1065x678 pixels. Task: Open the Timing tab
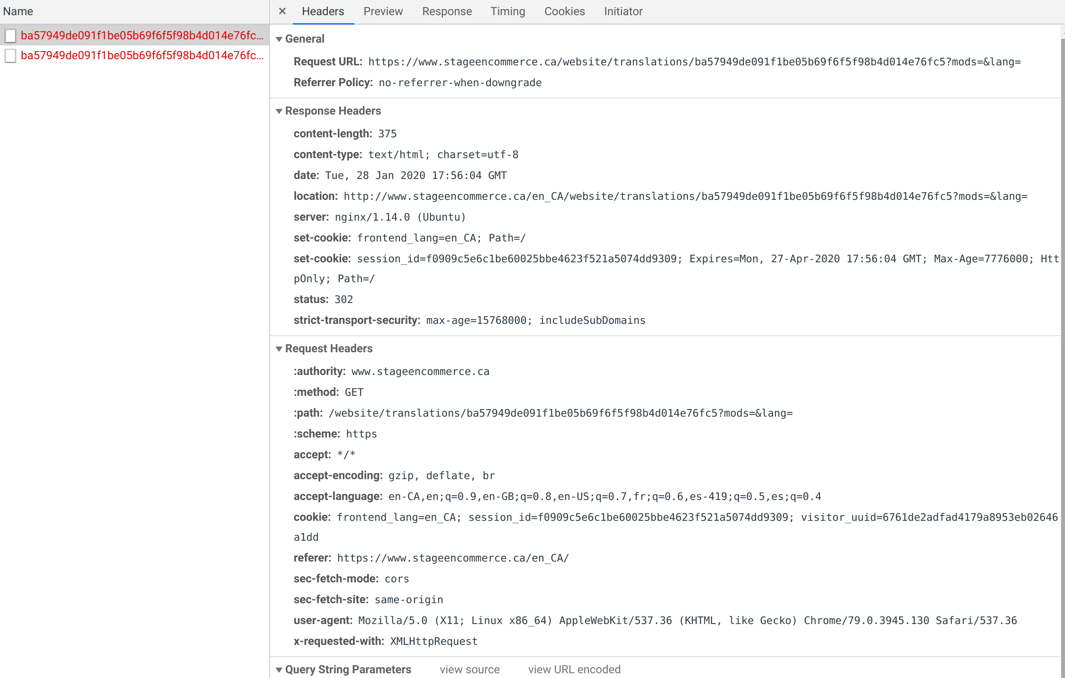[507, 11]
